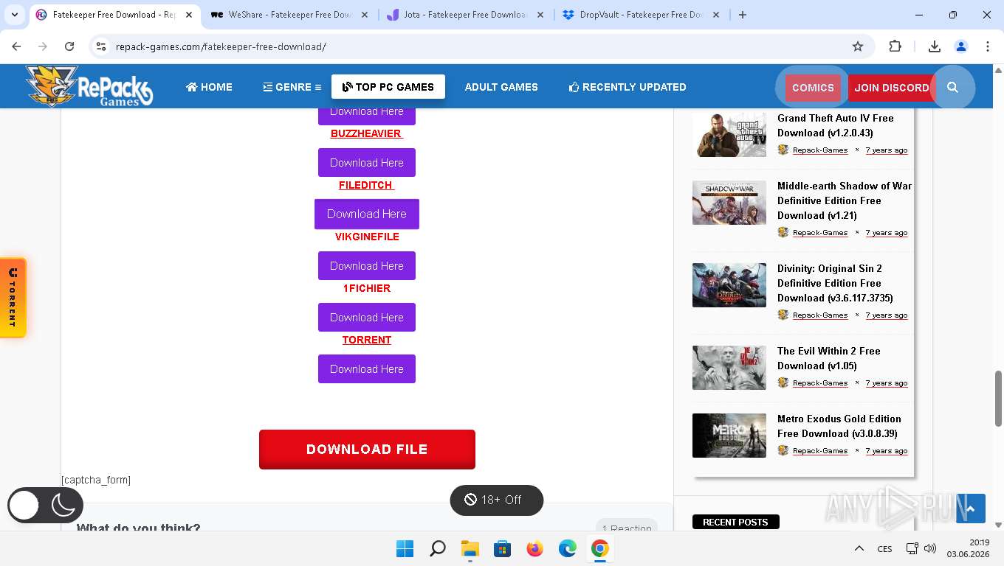
Task: Click Grand Theft Auto IV thumbnail
Action: [x=729, y=135]
